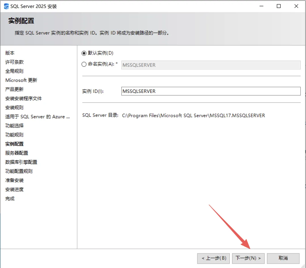Click the window resize grip corner
306x268 pixels.
click(x=303, y=266)
